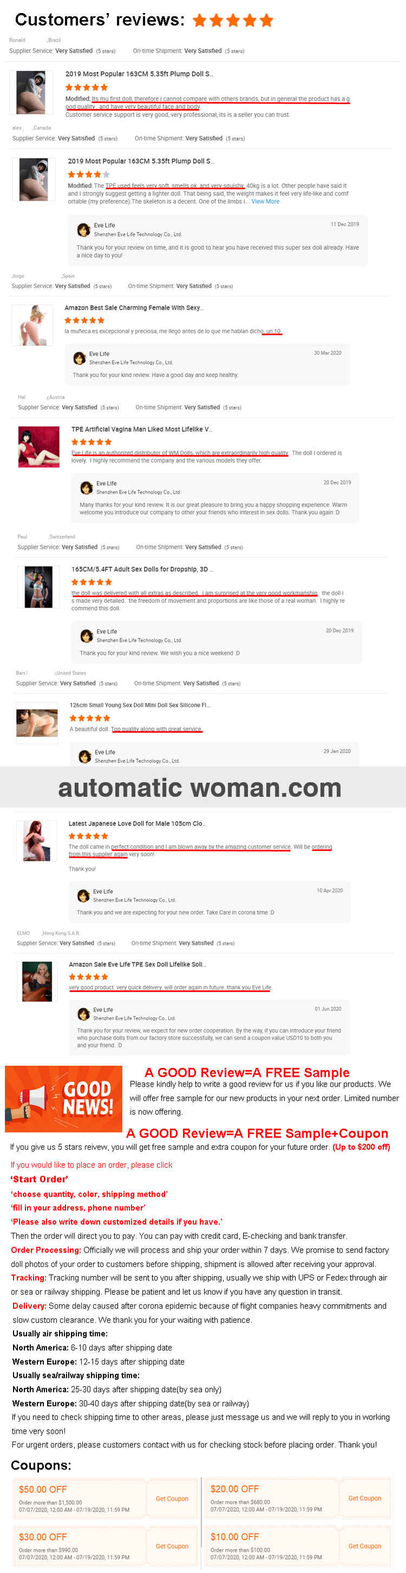The width and height of the screenshot is (406, 1573).
Task: Click the Eve Life avatar on 11 Dec 2019 reply
Action: click(83, 229)
